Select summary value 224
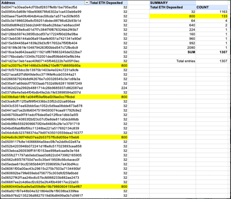This screenshot has width=231, height=199. [173, 30]
